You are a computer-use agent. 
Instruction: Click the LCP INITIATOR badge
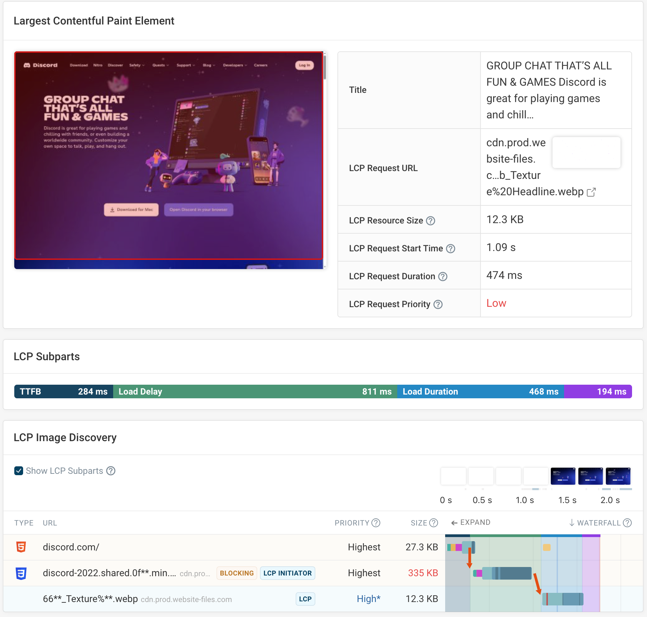tap(287, 573)
